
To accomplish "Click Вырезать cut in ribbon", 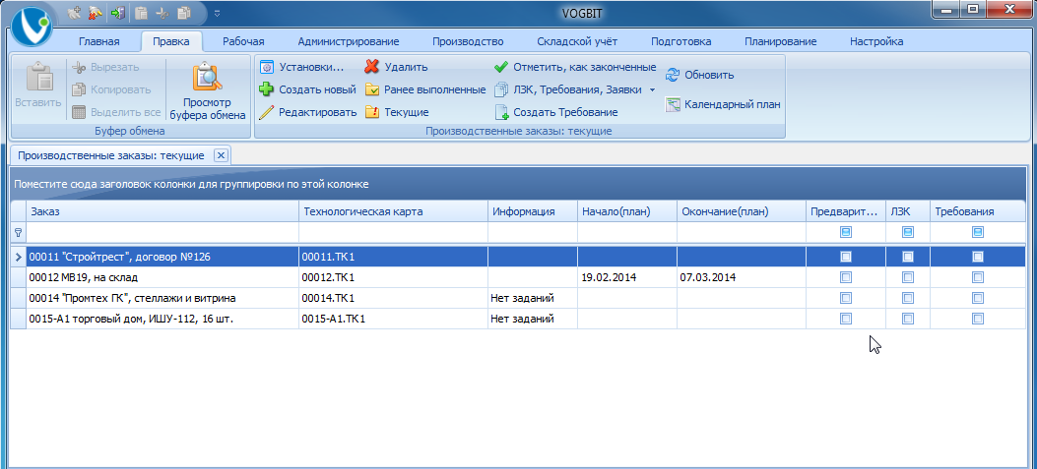I will (x=105, y=67).
